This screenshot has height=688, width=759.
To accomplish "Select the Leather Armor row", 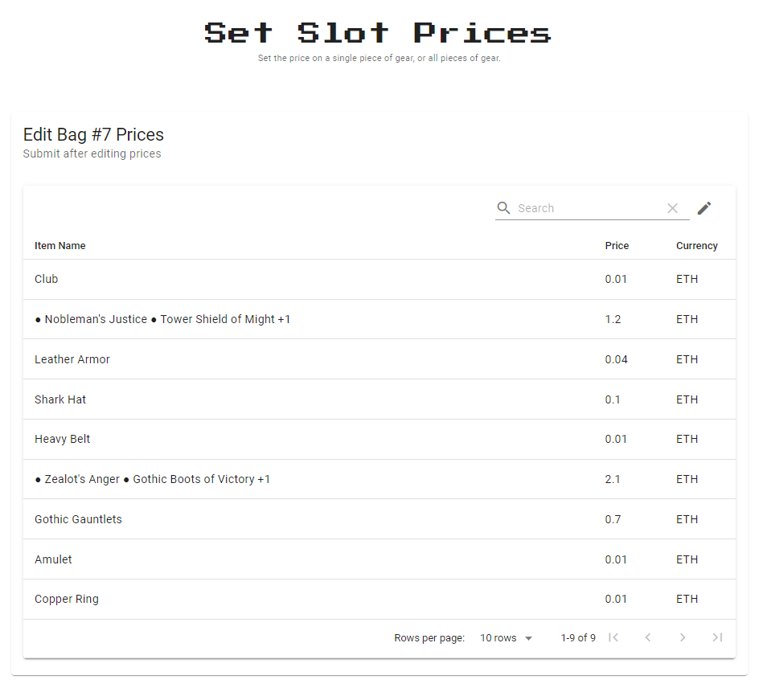I will click(x=72, y=359).
